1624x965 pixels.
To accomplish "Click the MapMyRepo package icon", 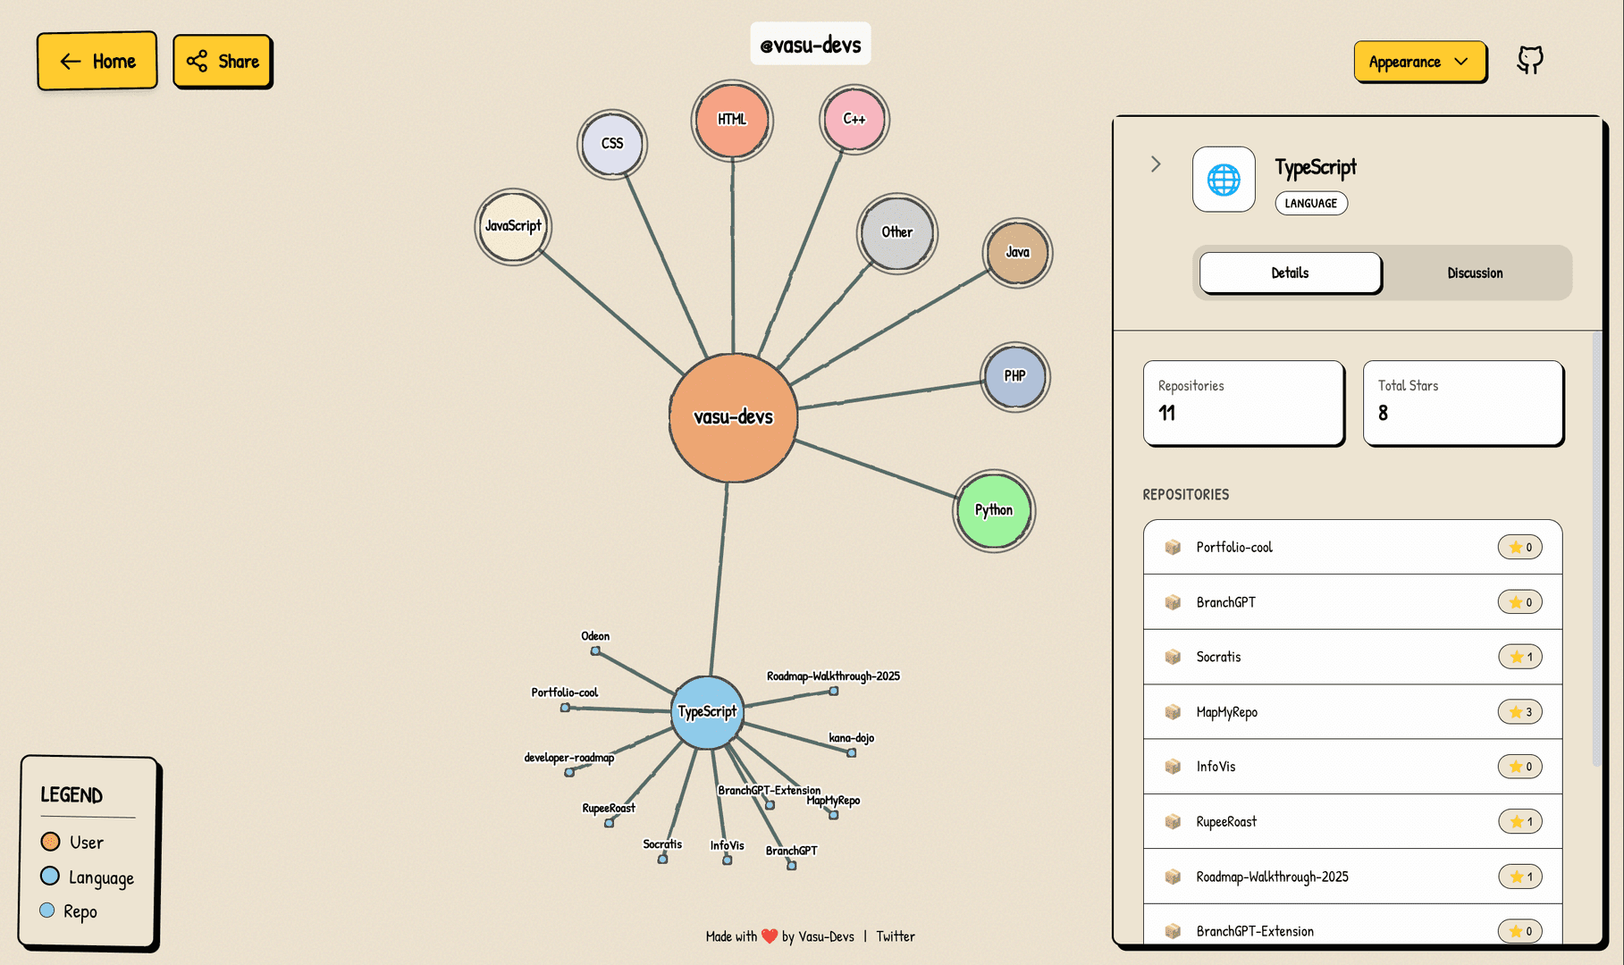I will point(1173,712).
